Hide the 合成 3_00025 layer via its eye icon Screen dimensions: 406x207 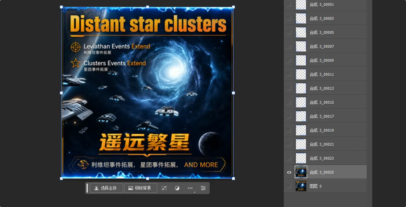pyautogui.click(x=289, y=172)
